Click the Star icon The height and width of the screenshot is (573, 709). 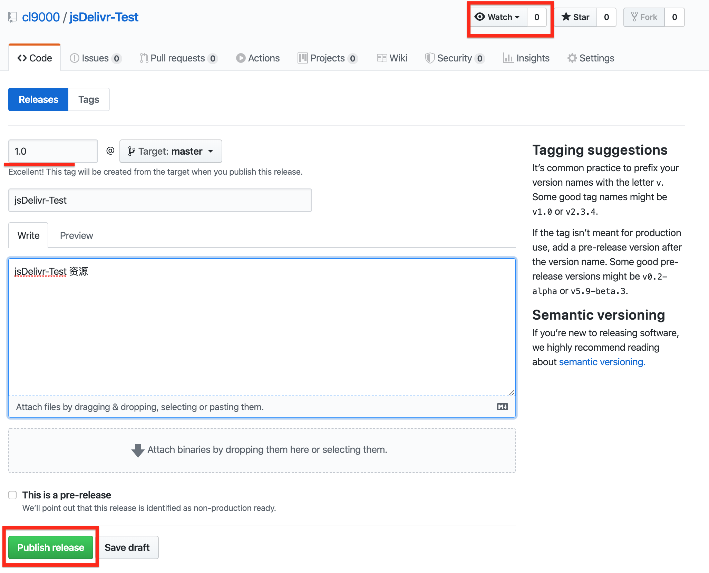pyautogui.click(x=566, y=17)
